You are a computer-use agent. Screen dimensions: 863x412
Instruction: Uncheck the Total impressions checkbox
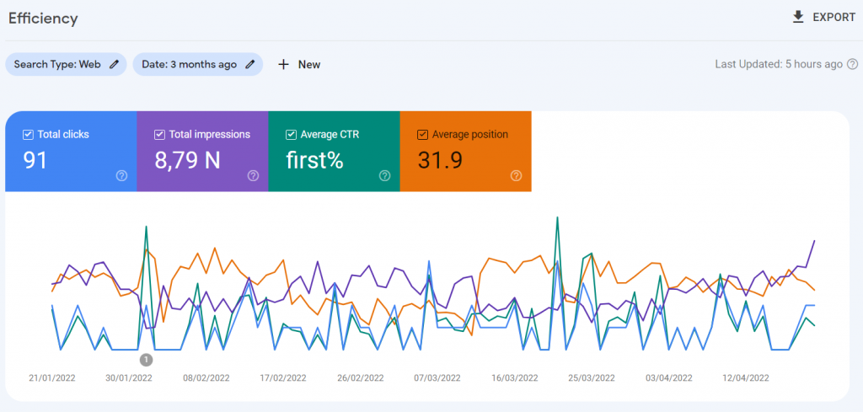[x=159, y=134]
